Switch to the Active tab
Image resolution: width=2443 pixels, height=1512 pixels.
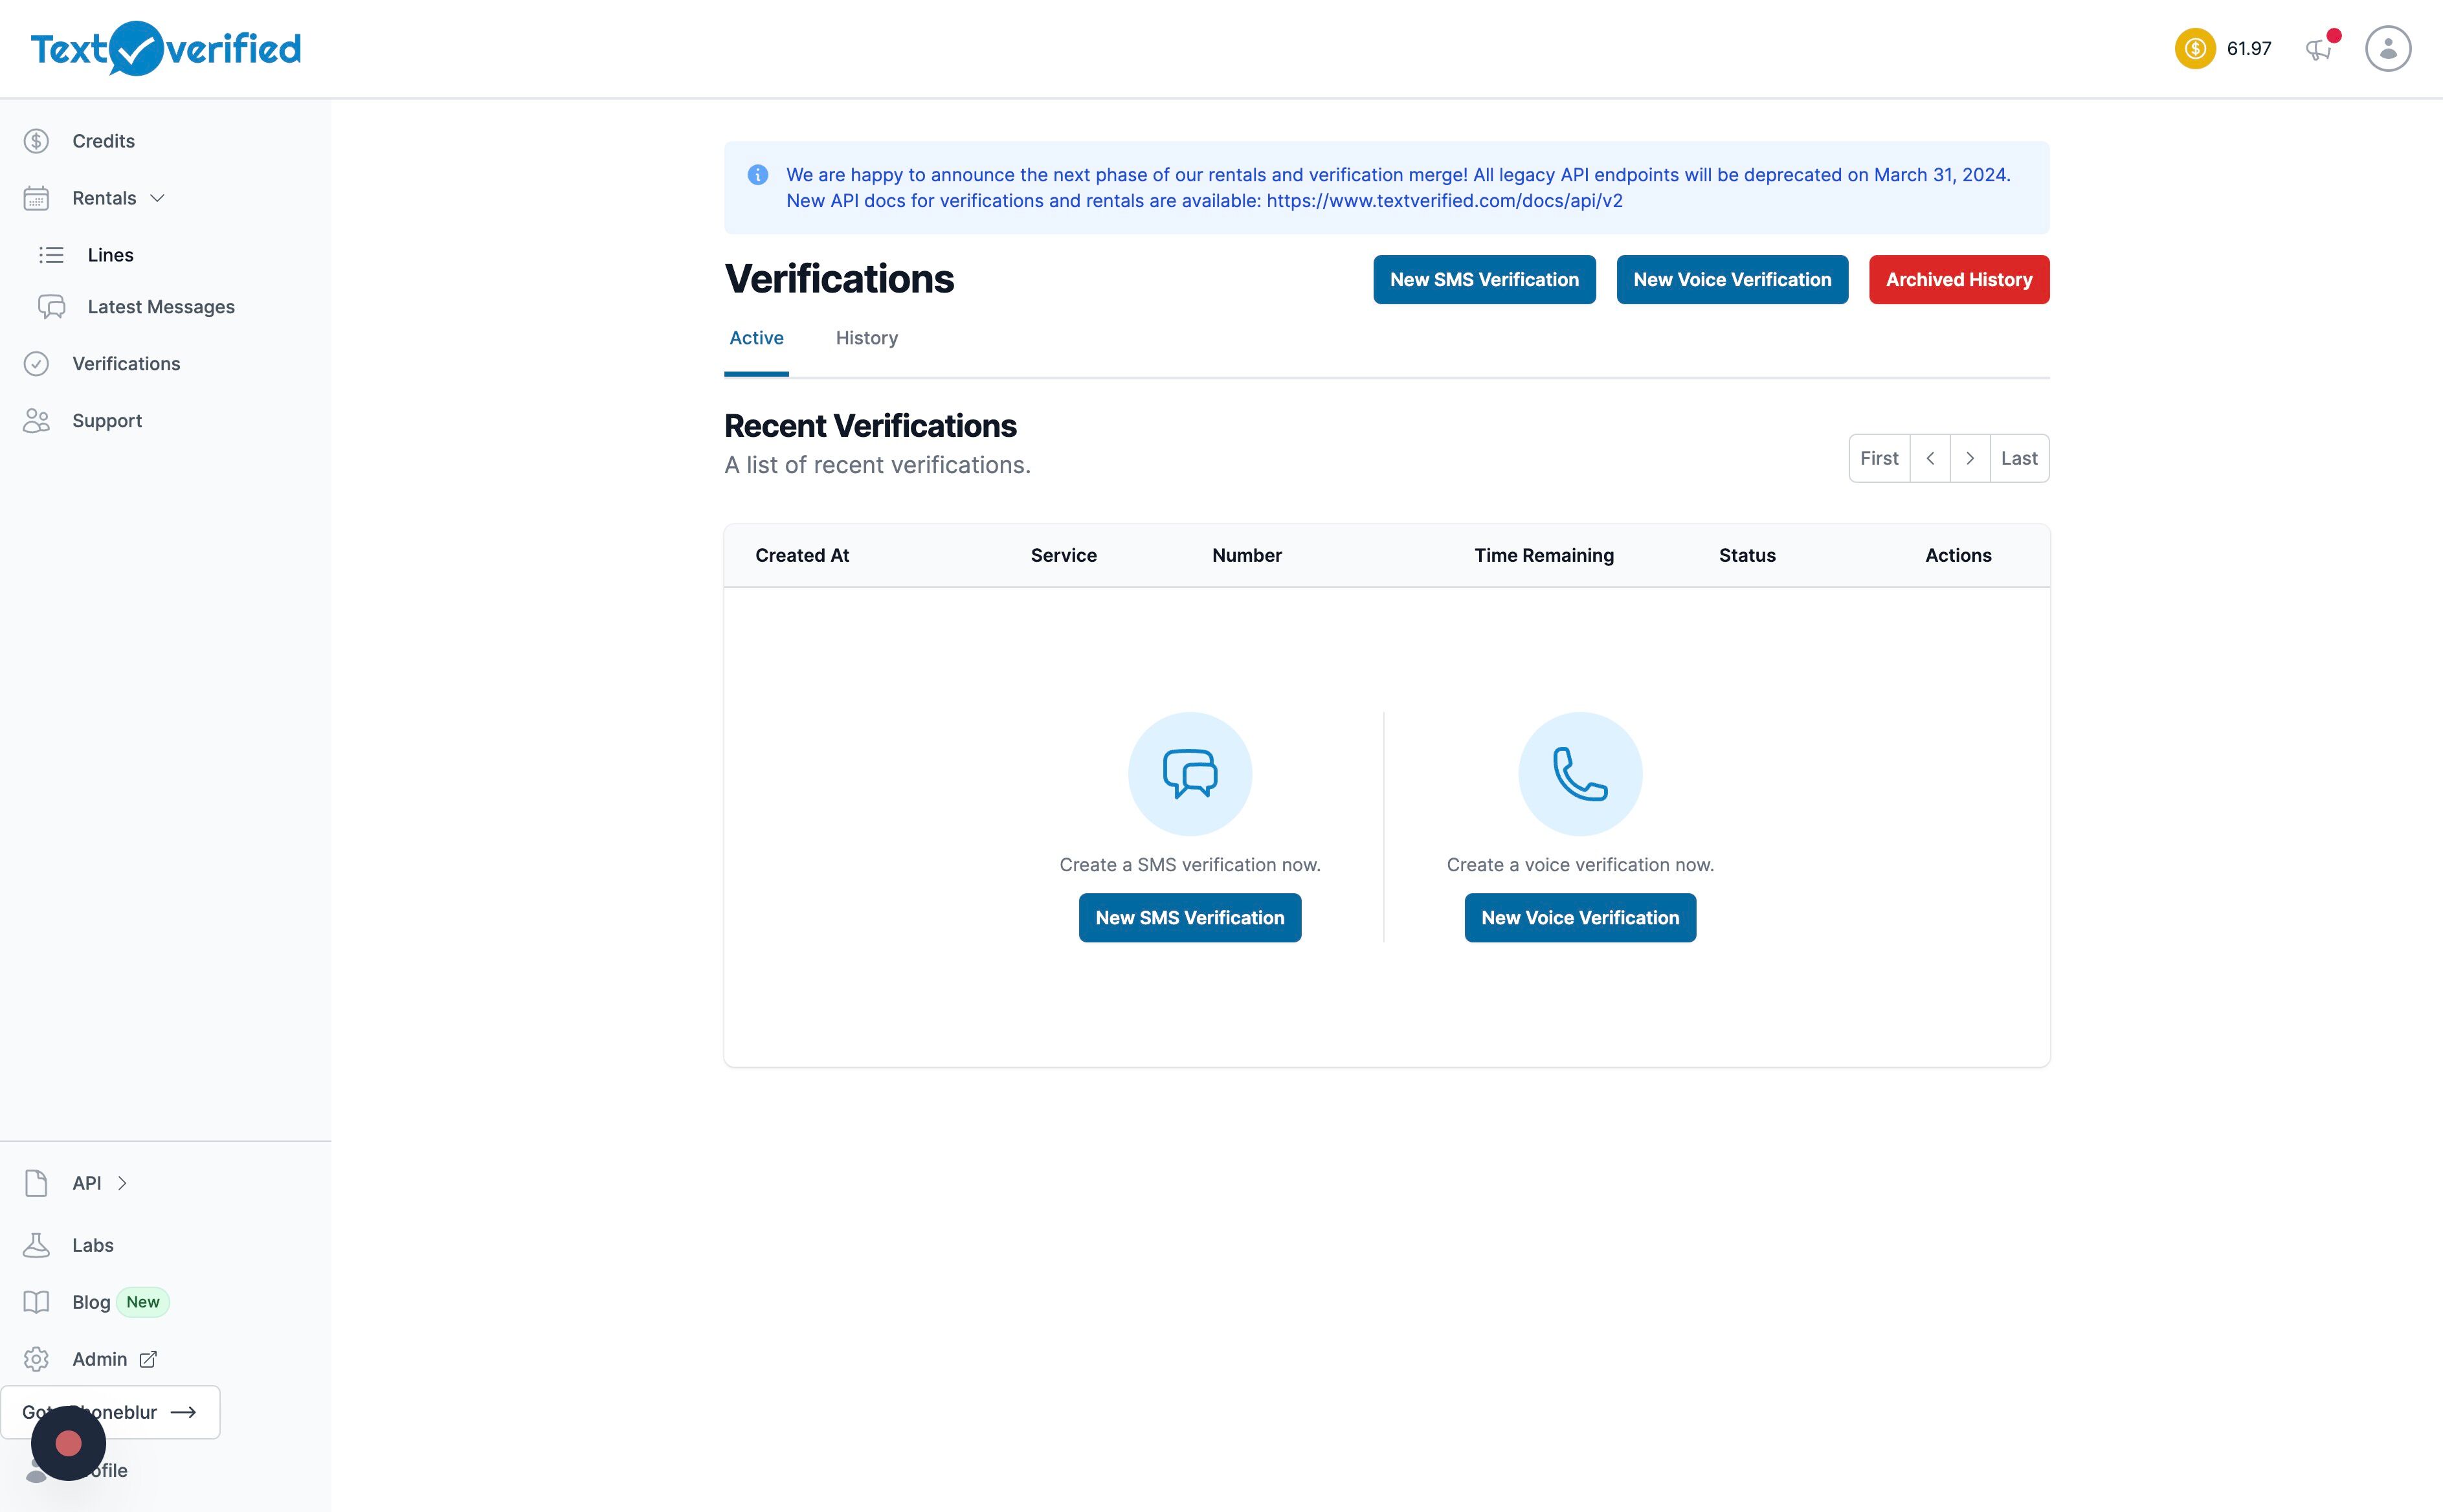coord(756,338)
